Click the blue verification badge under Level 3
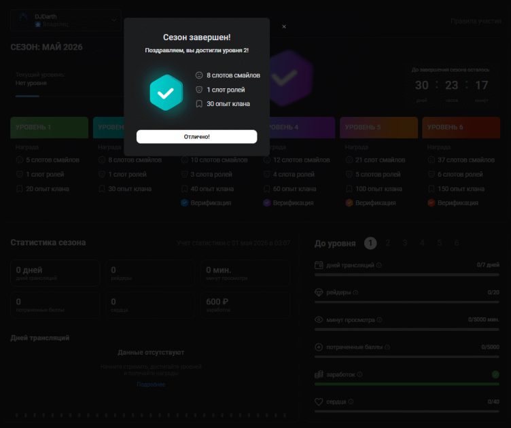The height and width of the screenshot is (428, 511). pos(184,203)
